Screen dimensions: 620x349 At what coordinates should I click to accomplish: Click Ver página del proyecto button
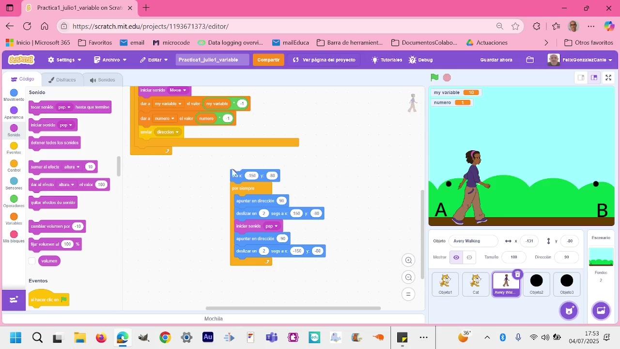324,60
